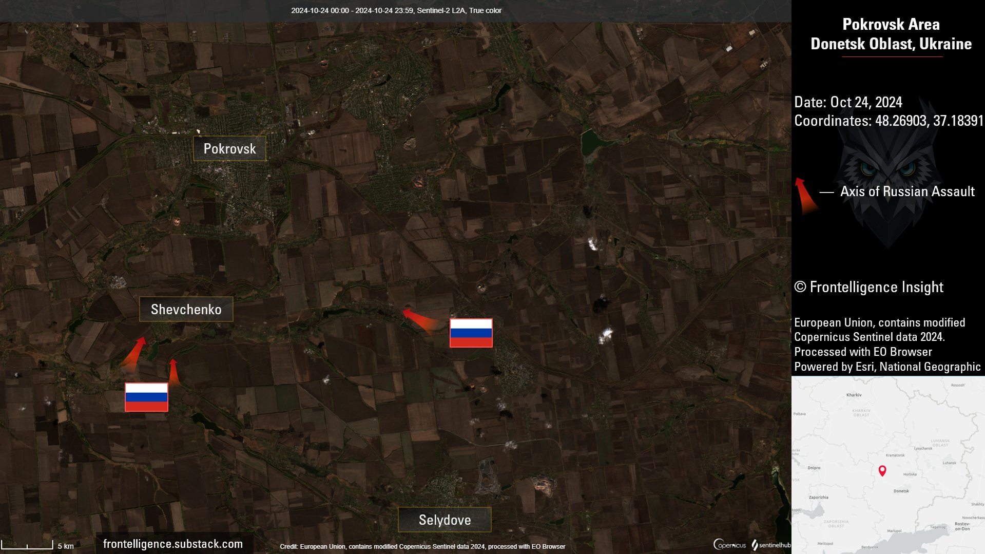This screenshot has height=554, width=985.
Task: Click Luhansk on the inset map
Action: click(x=950, y=463)
